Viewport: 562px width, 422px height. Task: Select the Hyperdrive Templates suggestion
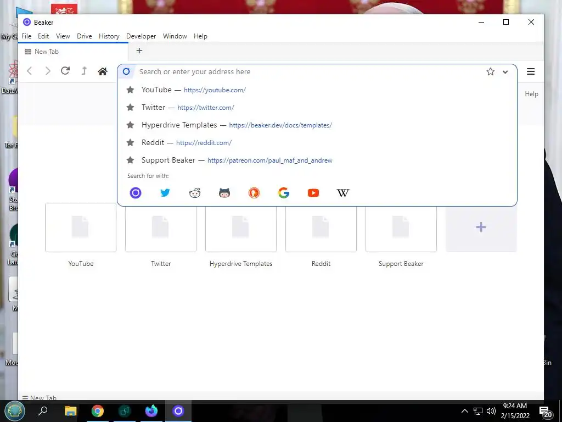point(317,125)
